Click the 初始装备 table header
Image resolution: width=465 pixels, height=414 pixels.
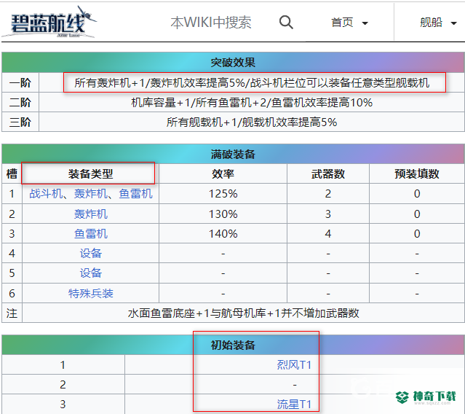click(233, 345)
